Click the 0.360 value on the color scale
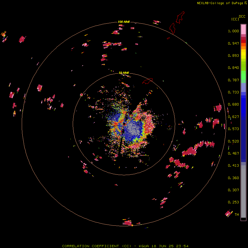This screenshot has height=248, width=248. (233, 178)
